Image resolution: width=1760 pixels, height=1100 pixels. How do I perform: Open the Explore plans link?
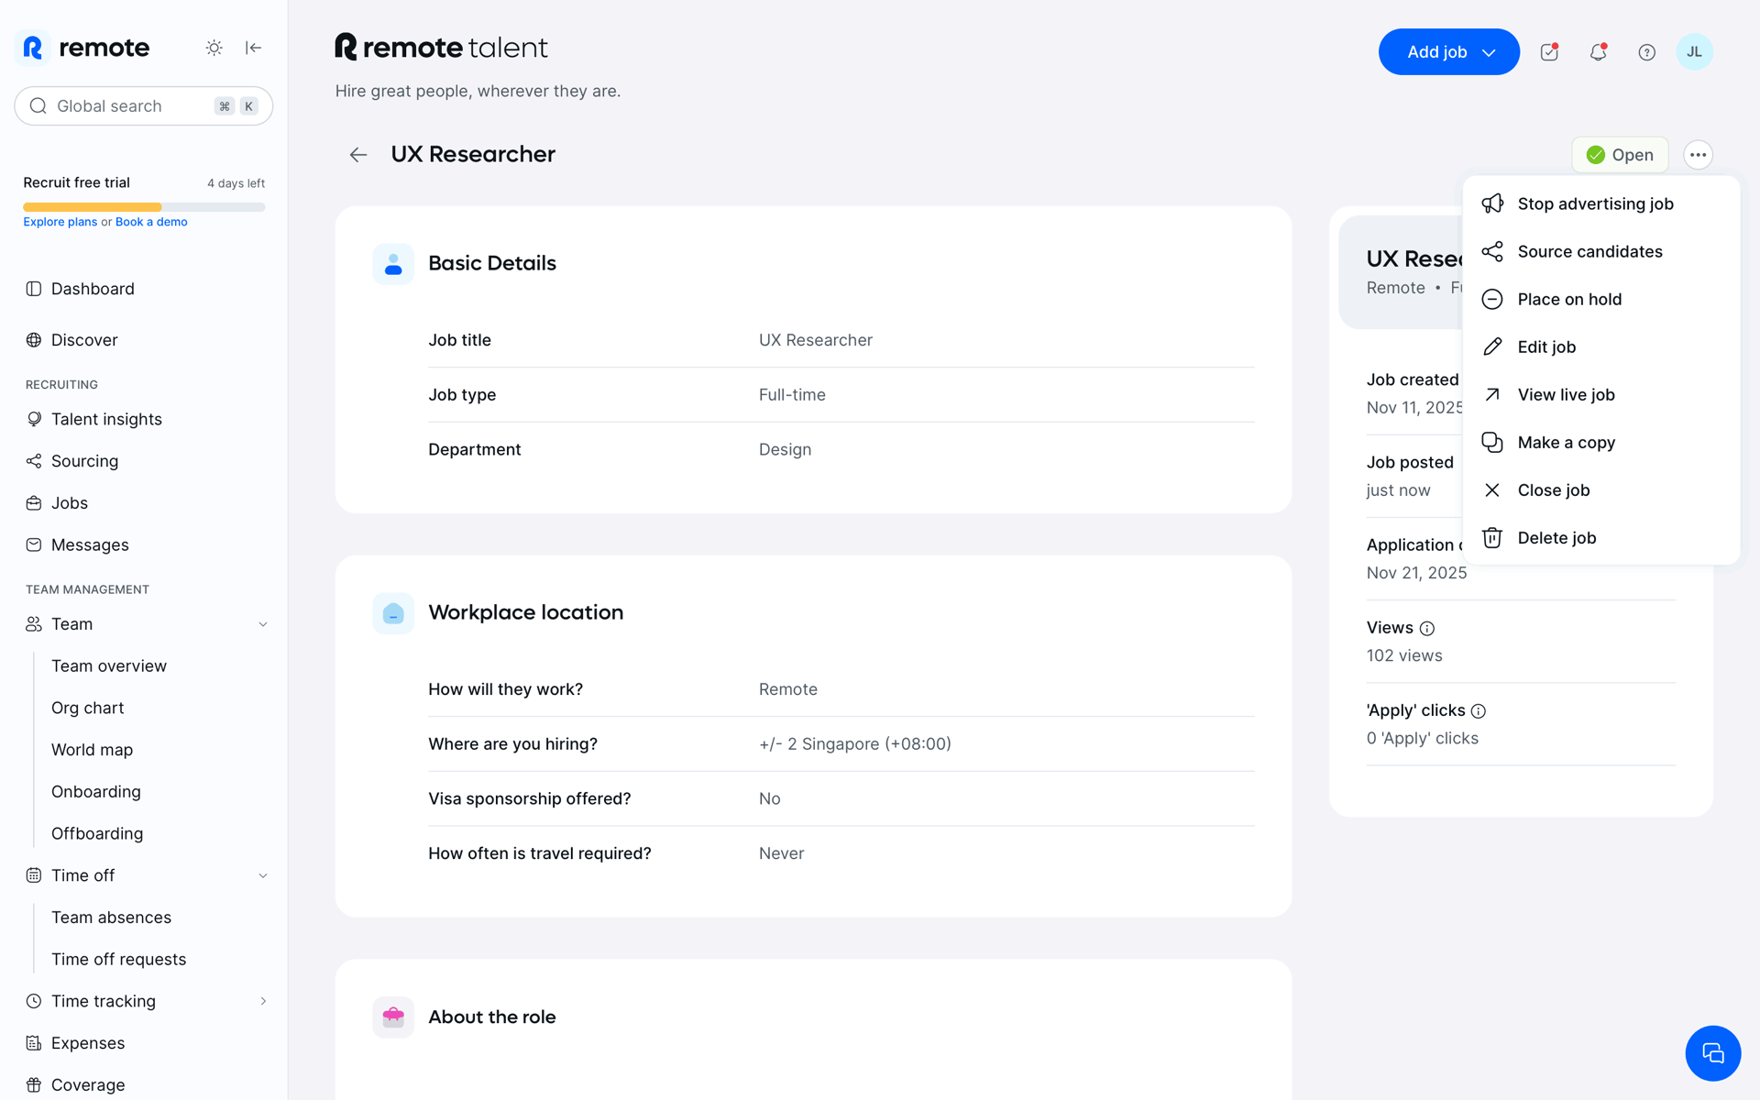tap(60, 222)
